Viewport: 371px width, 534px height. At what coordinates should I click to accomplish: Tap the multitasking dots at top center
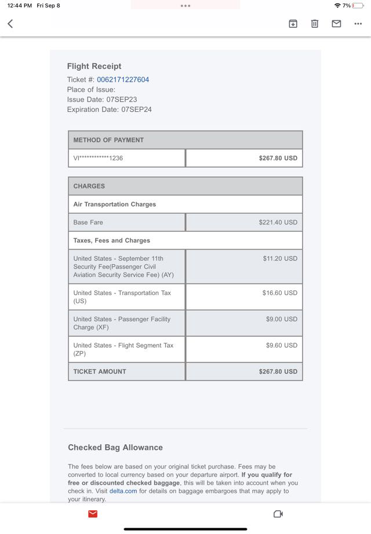(x=185, y=6)
